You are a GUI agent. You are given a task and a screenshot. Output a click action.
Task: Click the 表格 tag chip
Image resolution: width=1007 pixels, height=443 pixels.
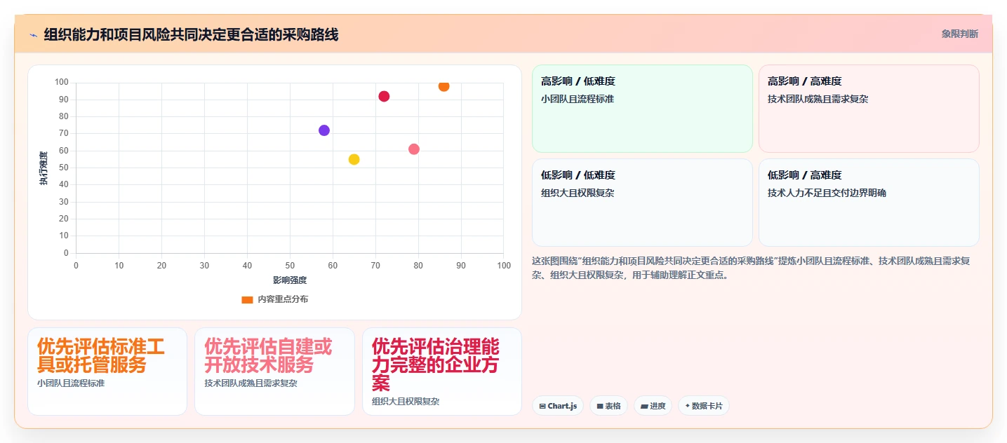(x=608, y=406)
